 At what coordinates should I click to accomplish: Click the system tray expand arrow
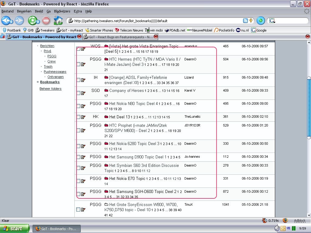277,228
